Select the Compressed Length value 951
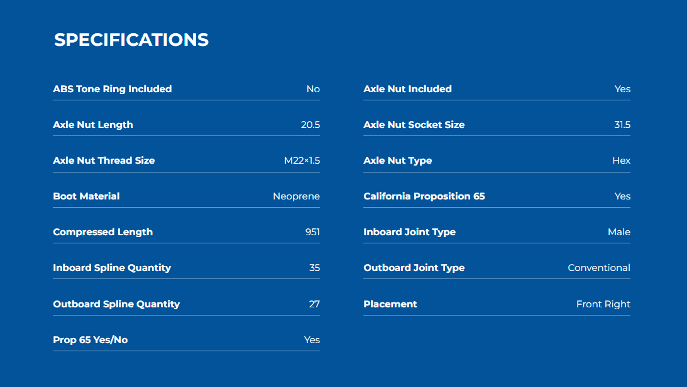The image size is (687, 387). pyautogui.click(x=312, y=232)
